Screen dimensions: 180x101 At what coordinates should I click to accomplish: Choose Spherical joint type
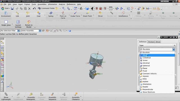pyautogui.click(x=157, y=66)
